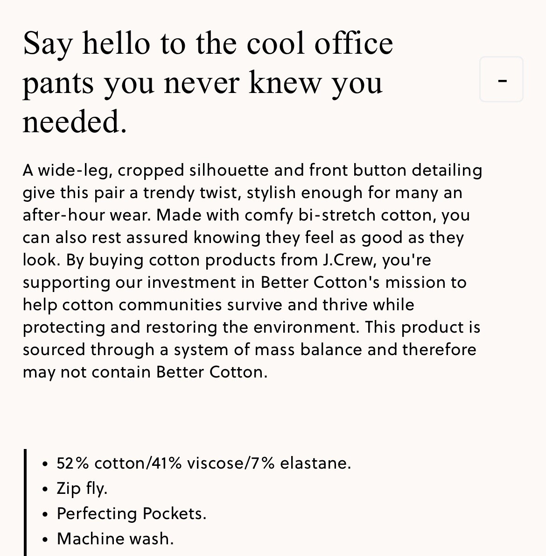Click 'protecting and restoring the environment' text

189,327
